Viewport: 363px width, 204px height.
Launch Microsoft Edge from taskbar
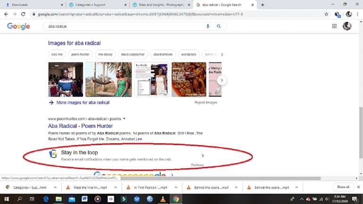click(x=46, y=199)
